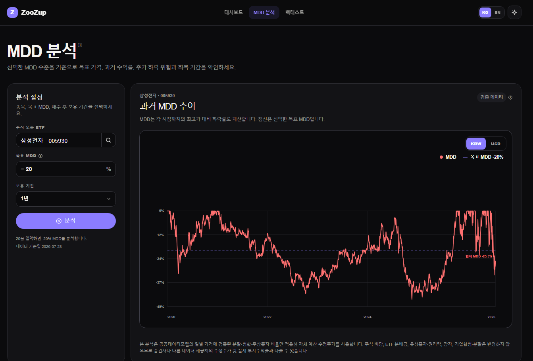Go to the 대시보드 tab
533x361 pixels.
coord(233,12)
